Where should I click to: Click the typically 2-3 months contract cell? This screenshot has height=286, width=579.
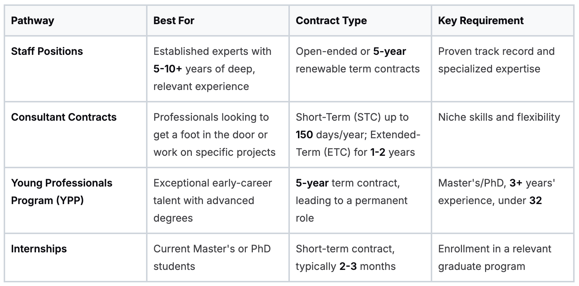click(360, 257)
